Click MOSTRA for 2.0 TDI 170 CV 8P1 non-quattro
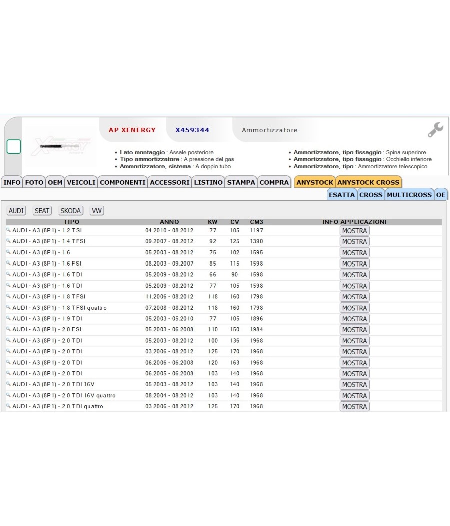The image size is (450, 526). click(354, 352)
